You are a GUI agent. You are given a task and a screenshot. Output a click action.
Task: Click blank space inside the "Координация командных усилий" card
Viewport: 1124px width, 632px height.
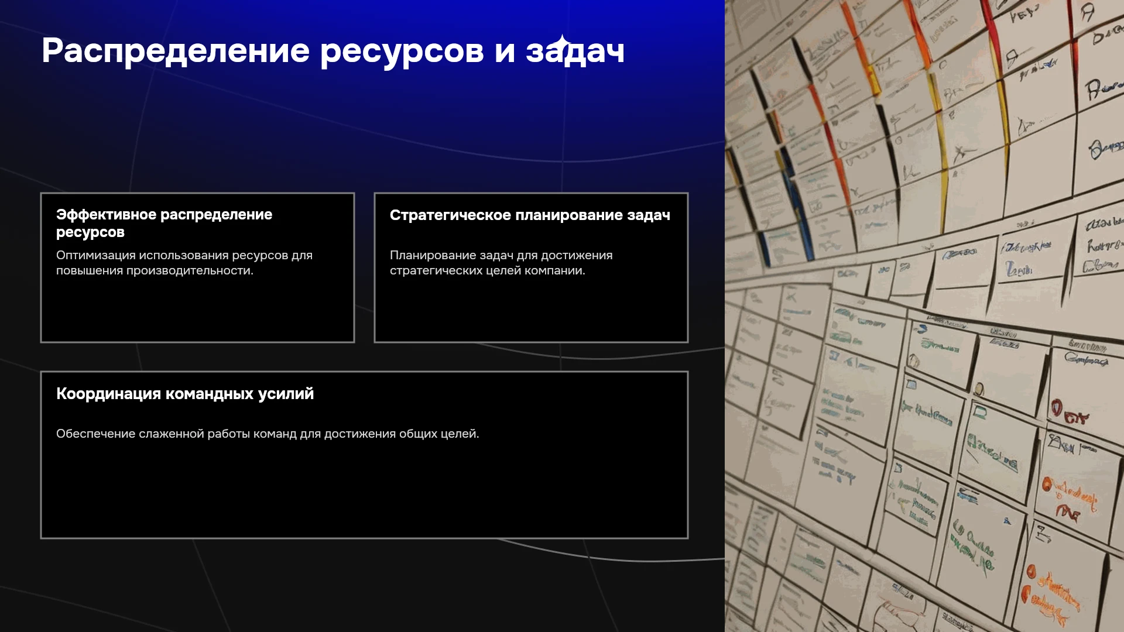364,492
